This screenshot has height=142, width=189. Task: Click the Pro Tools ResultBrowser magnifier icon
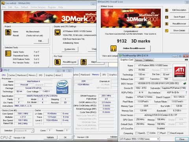click(x=57, y=62)
